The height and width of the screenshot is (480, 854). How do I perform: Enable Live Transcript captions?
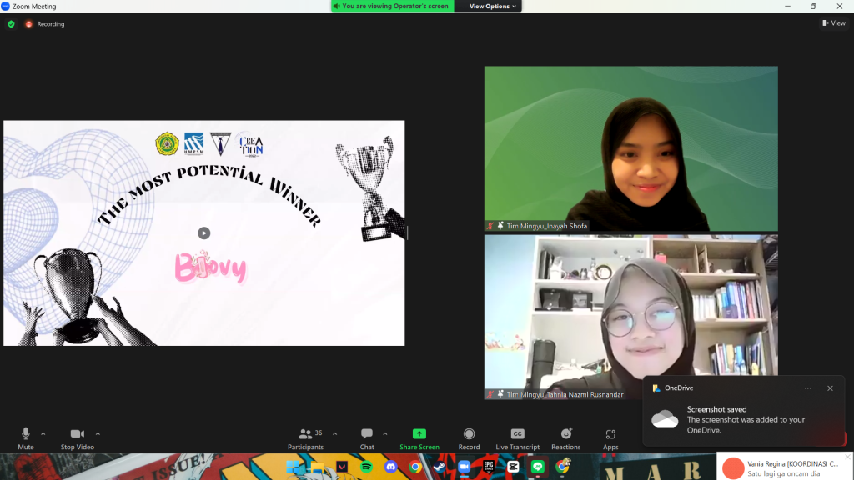coord(517,437)
